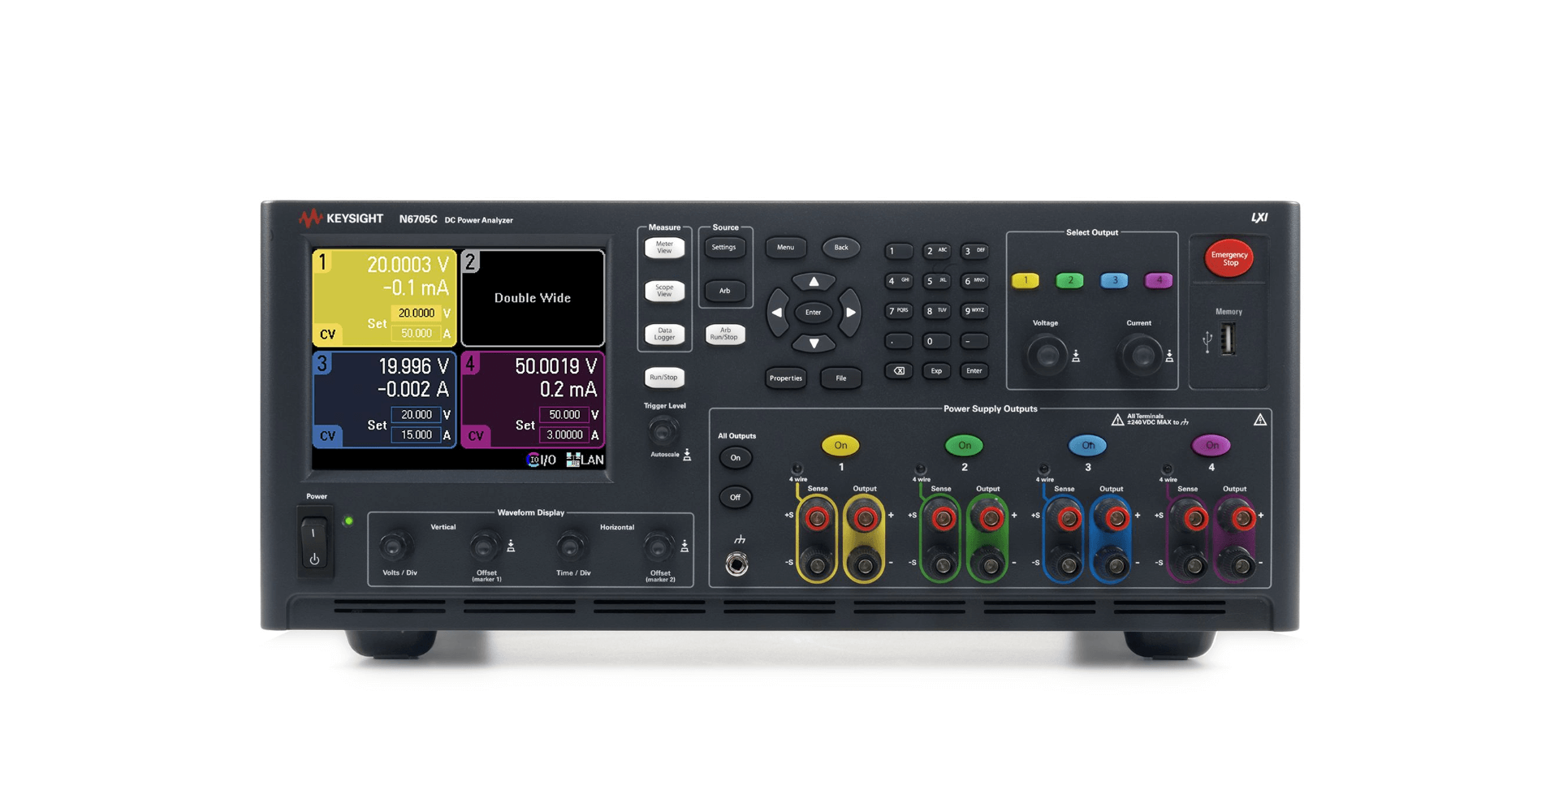Select output 2 with the green button
The image size is (1559, 799).
[x=1069, y=281]
